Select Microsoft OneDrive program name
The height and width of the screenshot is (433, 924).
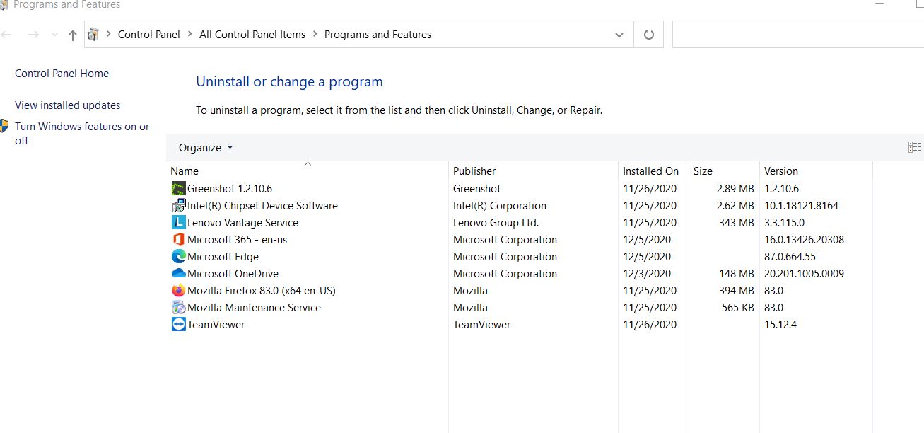233,274
